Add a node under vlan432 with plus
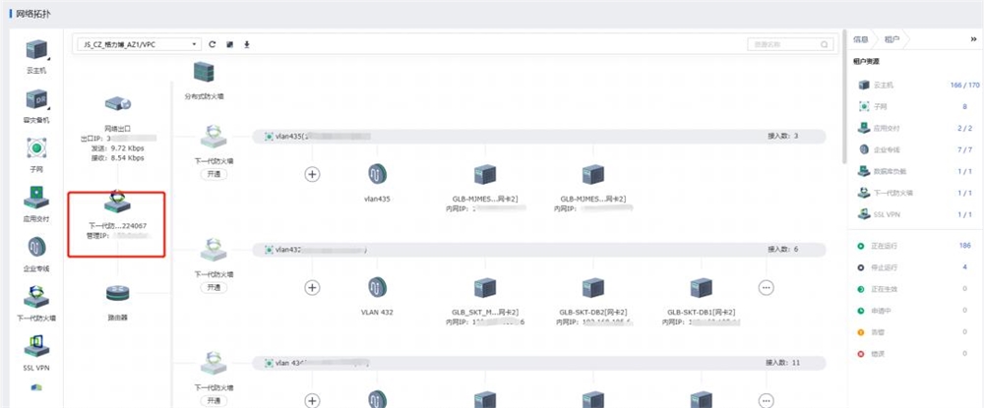This screenshot has width=984, height=408. point(312,288)
